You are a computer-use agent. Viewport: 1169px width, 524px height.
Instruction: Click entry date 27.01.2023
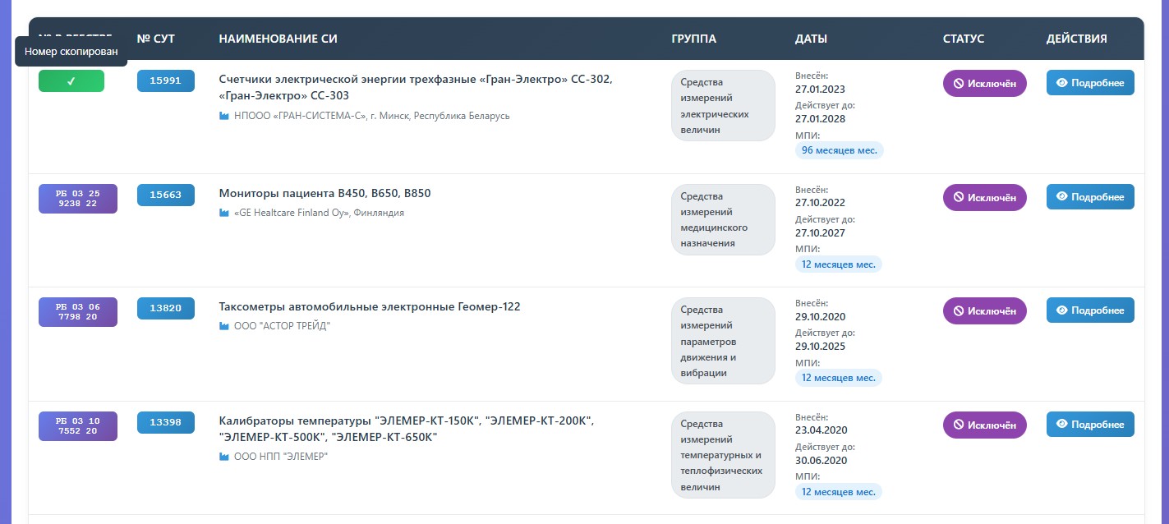pyautogui.click(x=820, y=89)
